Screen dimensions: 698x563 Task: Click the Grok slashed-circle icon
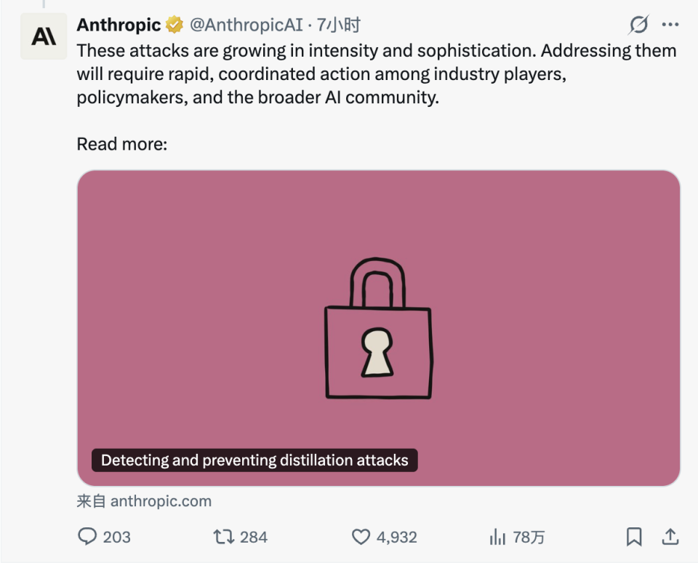coord(638,25)
